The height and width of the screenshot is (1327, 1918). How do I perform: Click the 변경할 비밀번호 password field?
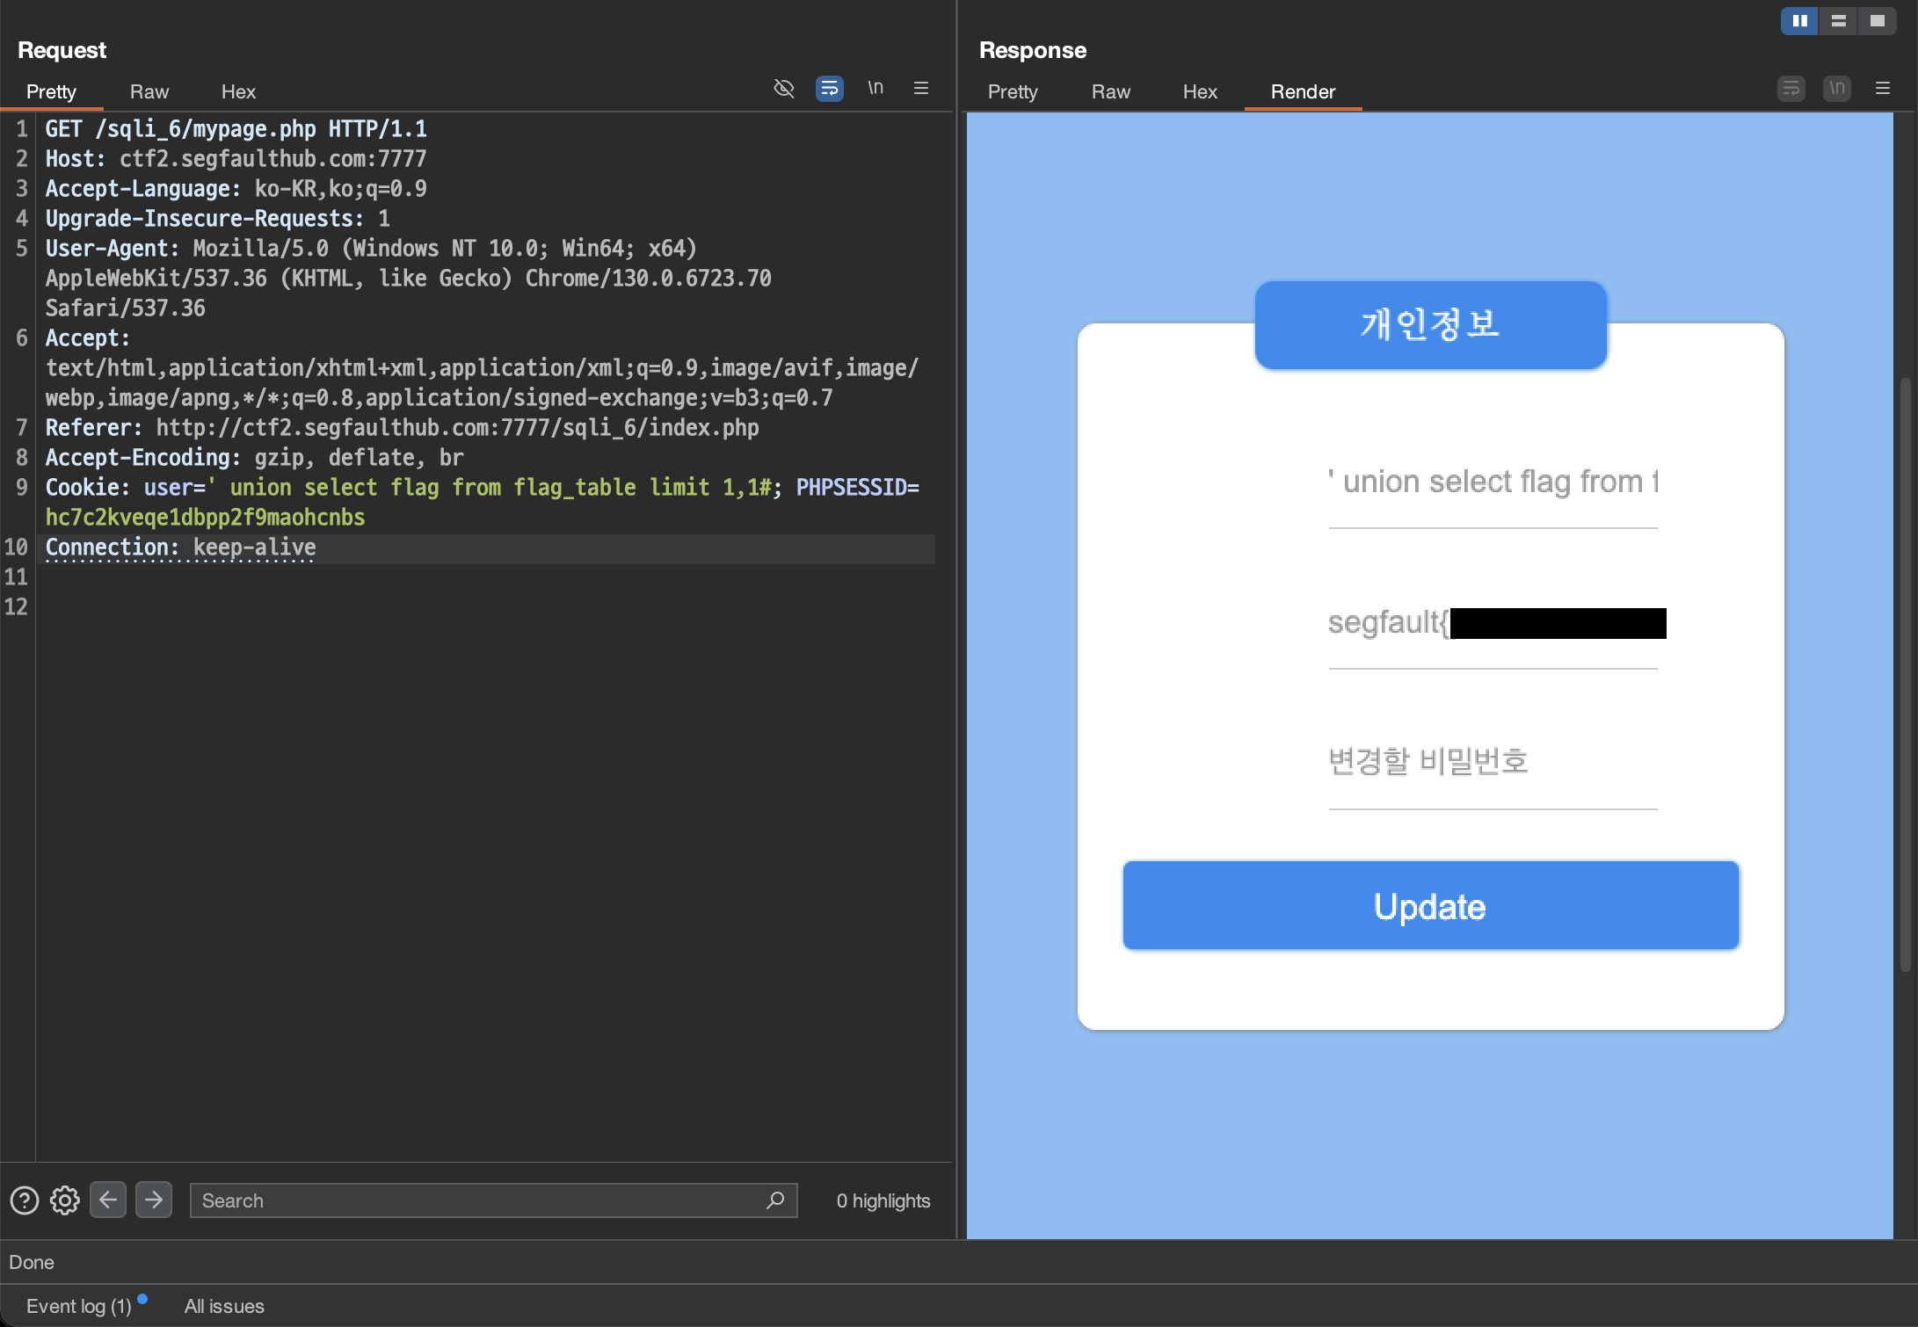(x=1492, y=761)
